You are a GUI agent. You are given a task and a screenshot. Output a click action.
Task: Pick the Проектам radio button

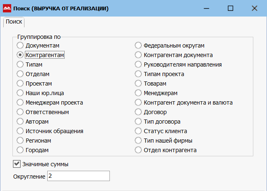tap(20, 84)
